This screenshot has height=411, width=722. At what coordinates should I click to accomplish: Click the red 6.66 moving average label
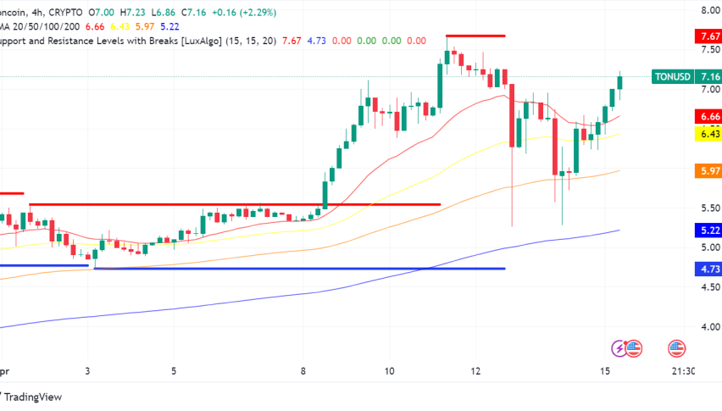click(x=708, y=116)
